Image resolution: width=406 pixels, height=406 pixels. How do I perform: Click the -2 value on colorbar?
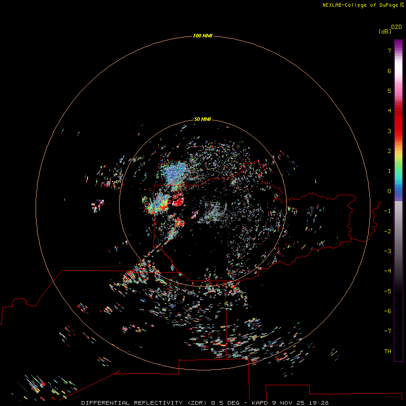click(388, 231)
